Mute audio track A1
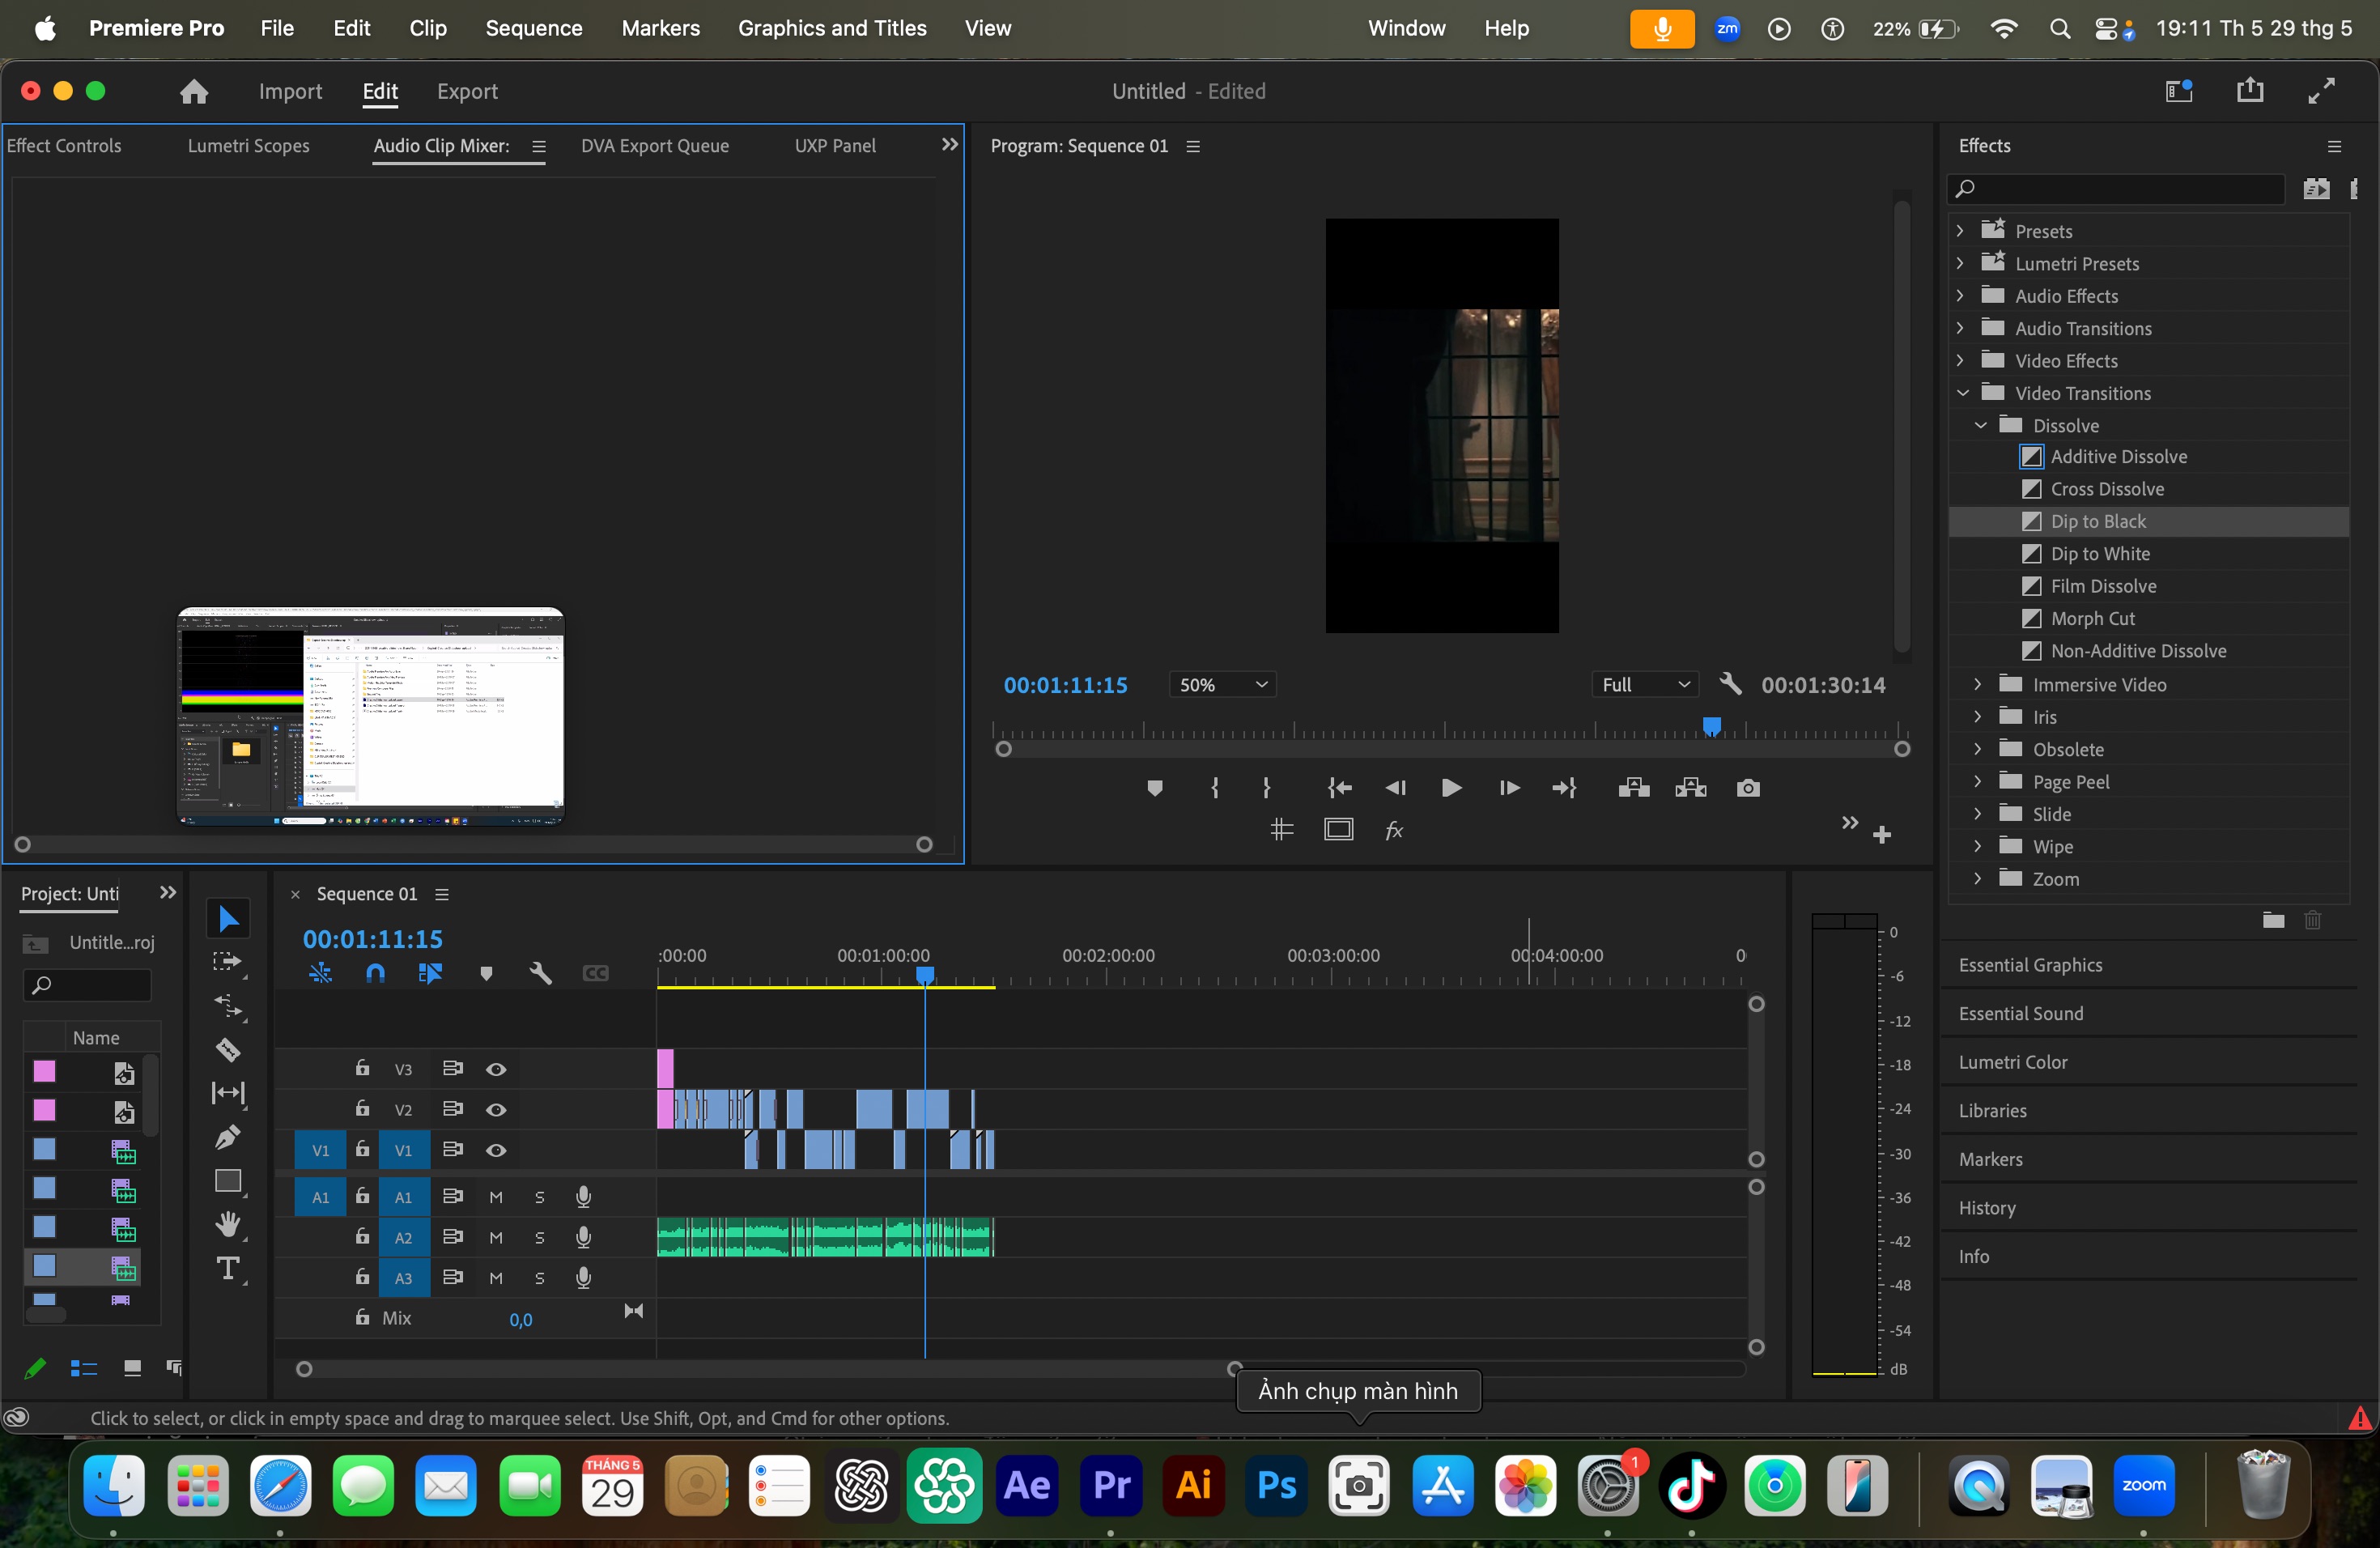The image size is (2380, 1548). (496, 1197)
